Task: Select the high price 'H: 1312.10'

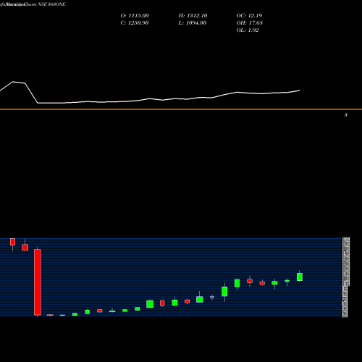Action: click(x=193, y=16)
